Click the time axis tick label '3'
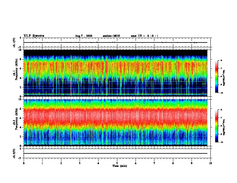Viewport: 237px width, 183px height. coord(80,163)
